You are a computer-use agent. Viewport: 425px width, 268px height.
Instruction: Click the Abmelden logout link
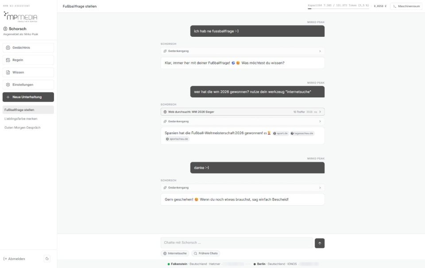point(14,259)
